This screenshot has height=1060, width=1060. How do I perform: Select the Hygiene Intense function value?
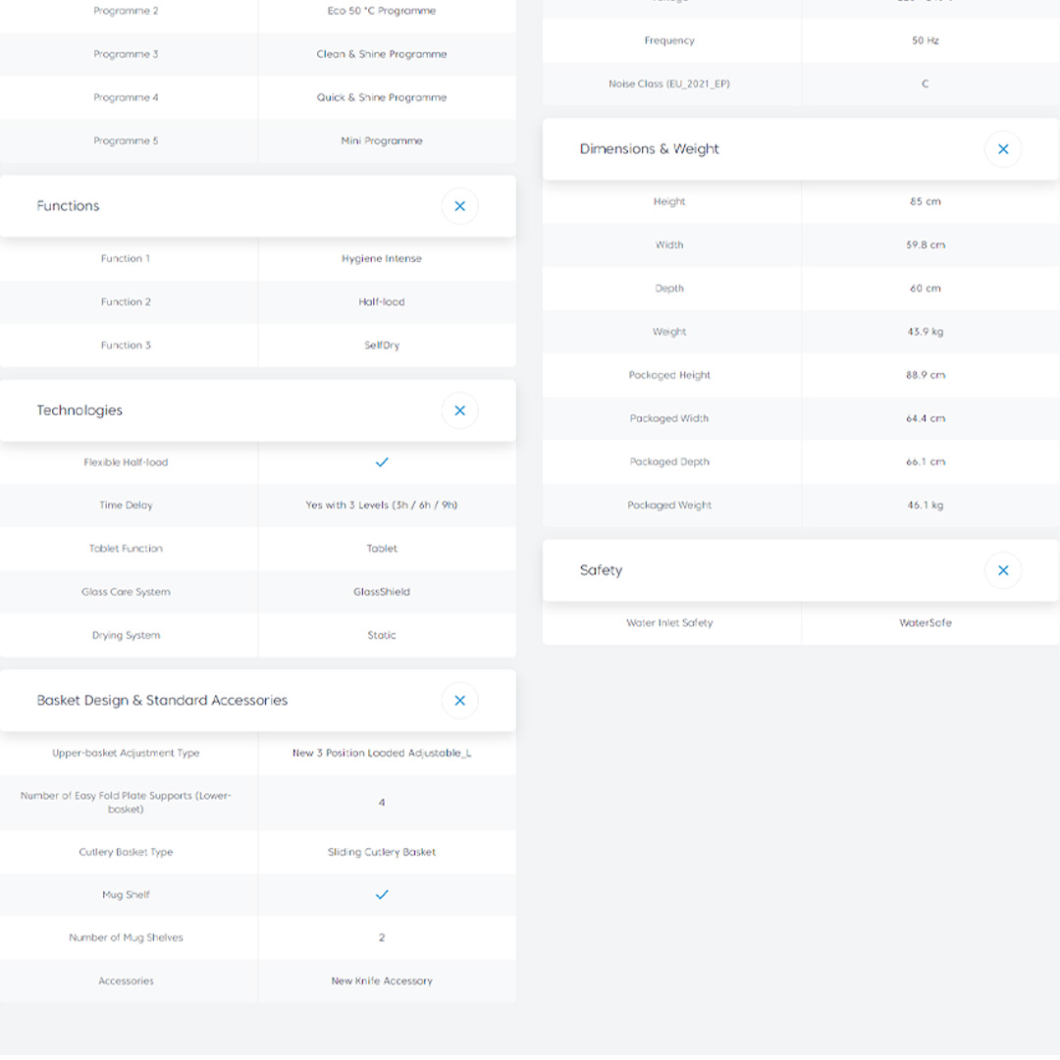coord(382,259)
